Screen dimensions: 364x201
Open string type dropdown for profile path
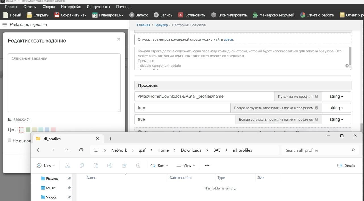pos(336,97)
